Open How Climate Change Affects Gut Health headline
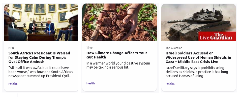Image resolution: width=240 pixels, height=97 pixels. (117, 55)
